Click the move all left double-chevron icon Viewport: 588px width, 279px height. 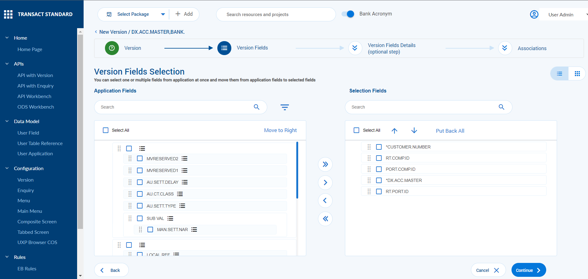325,219
